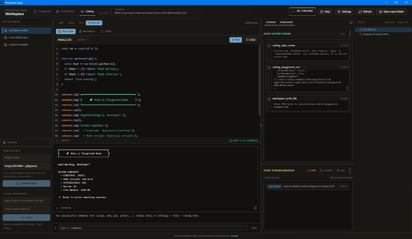Click the Settings sliders icon
412x239 pixels.
click(x=339, y=12)
